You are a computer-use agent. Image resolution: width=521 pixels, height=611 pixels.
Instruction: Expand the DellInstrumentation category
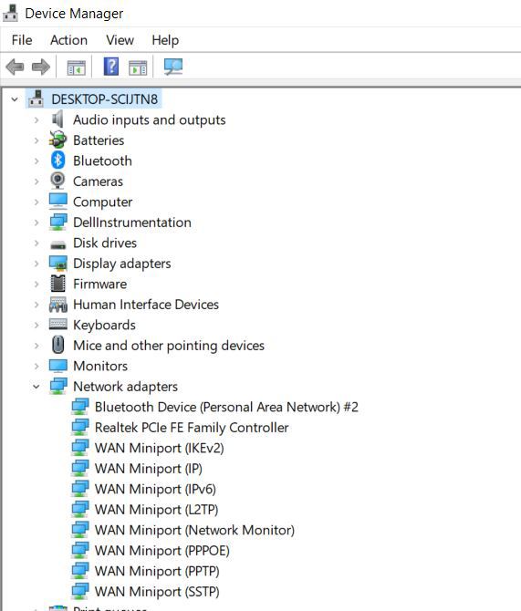coord(36,223)
